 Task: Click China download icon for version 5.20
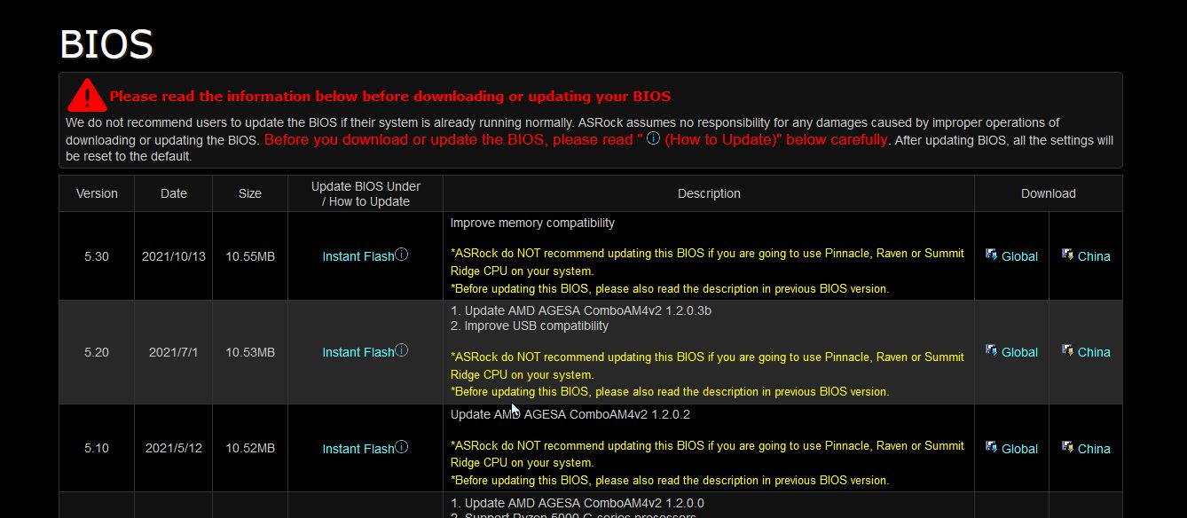tap(1068, 350)
